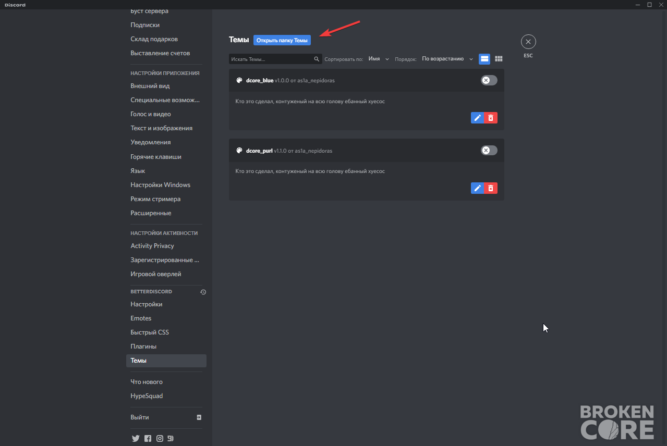The width and height of the screenshot is (667, 446).
Task: Close settings with the ESC circle button
Action: coord(528,42)
